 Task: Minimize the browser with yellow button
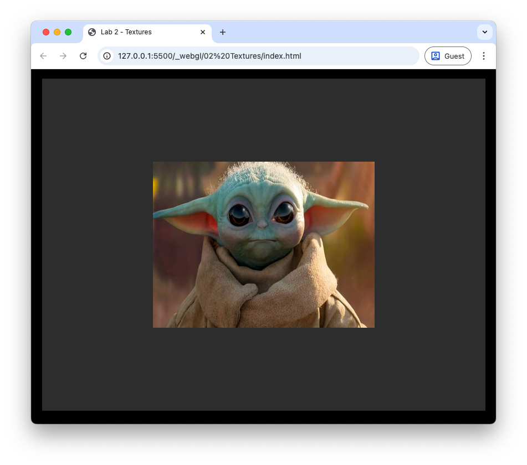click(x=57, y=32)
